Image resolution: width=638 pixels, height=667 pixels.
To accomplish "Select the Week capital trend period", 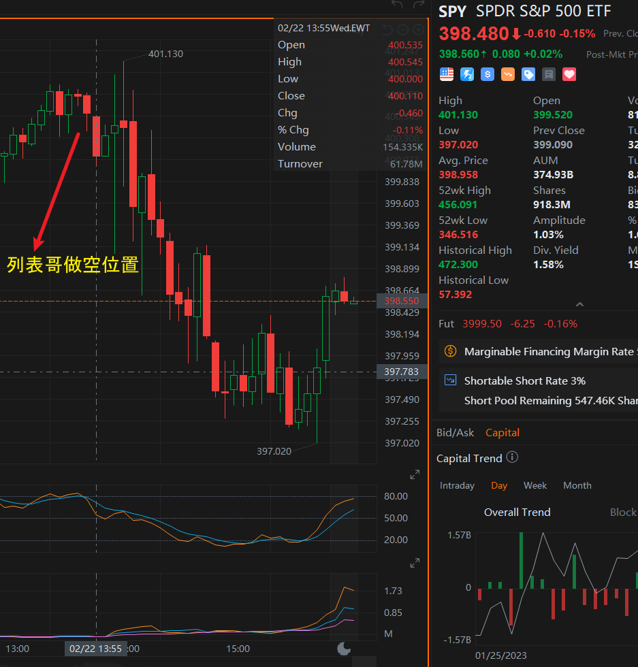I will 535,485.
